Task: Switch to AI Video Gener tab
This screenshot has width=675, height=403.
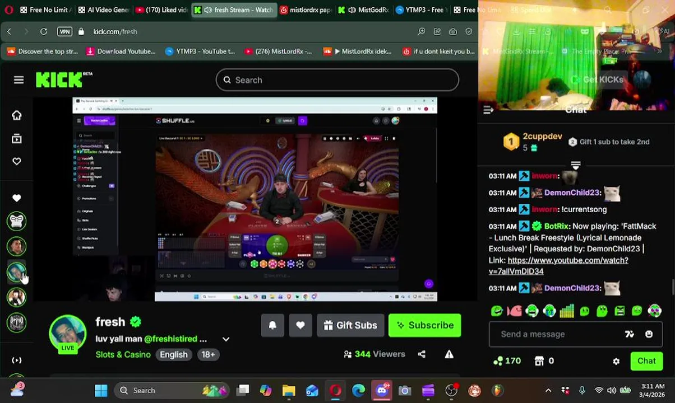Action: point(104,10)
